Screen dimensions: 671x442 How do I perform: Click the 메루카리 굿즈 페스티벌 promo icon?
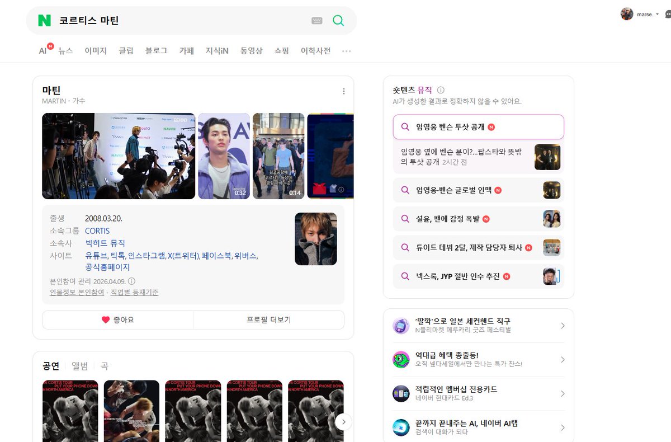[x=401, y=326]
